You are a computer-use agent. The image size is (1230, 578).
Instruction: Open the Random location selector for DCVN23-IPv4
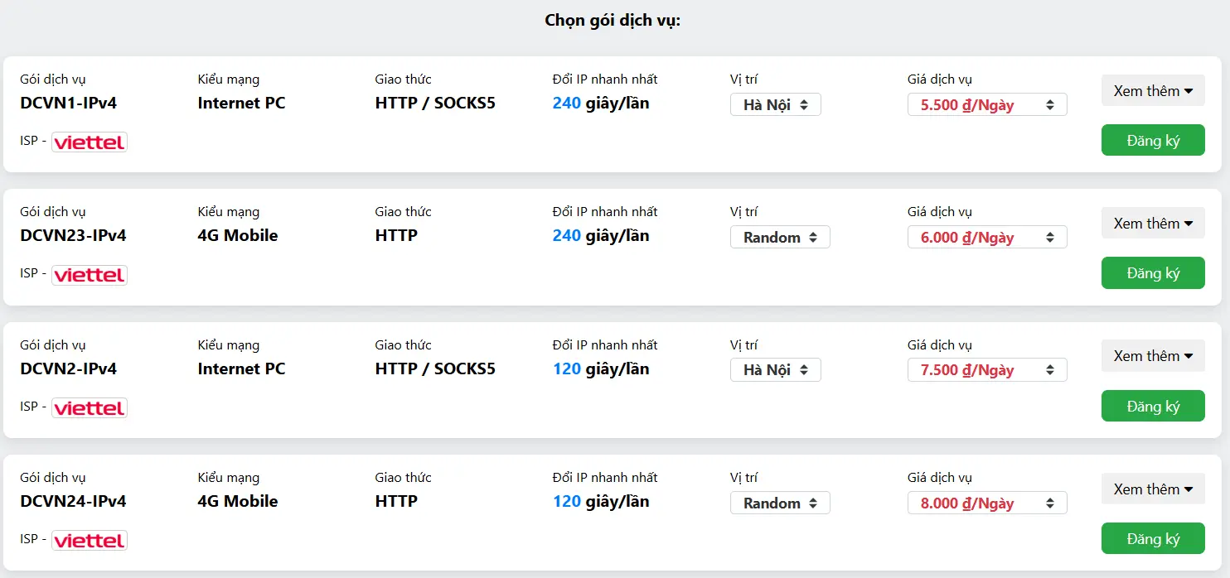[779, 237]
